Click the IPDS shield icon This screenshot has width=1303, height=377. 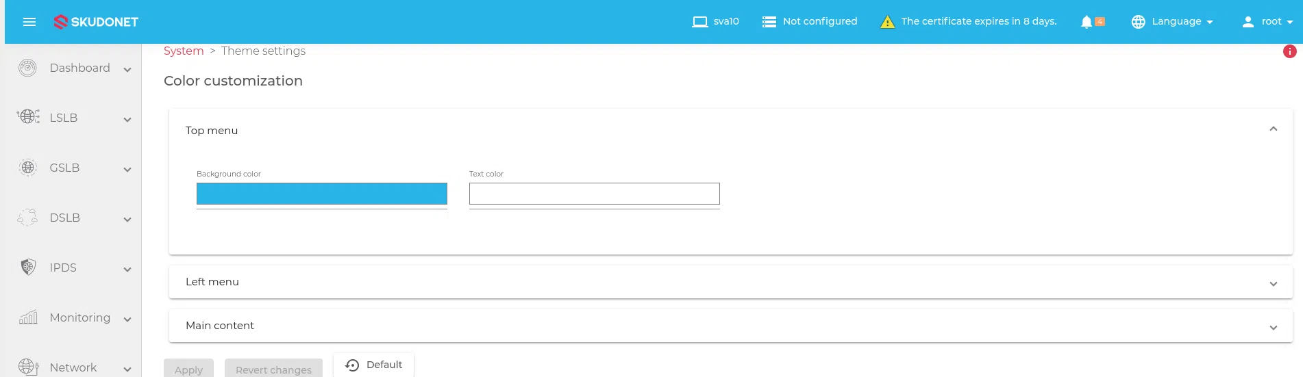click(28, 268)
